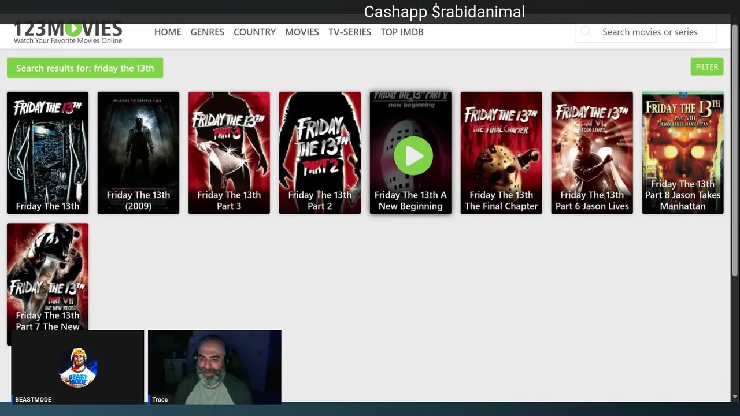Open the COUNTRY menu
Viewport: 740px width, 416px height.
(254, 32)
